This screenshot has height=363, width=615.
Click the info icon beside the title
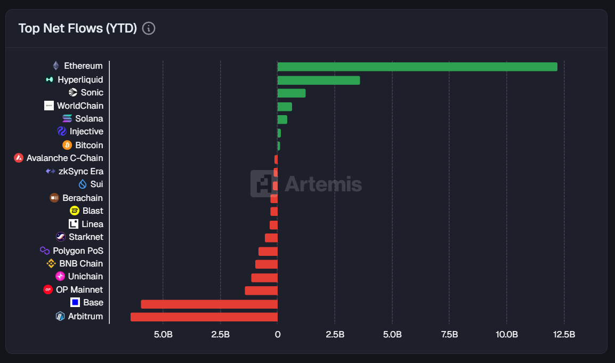[x=149, y=28]
